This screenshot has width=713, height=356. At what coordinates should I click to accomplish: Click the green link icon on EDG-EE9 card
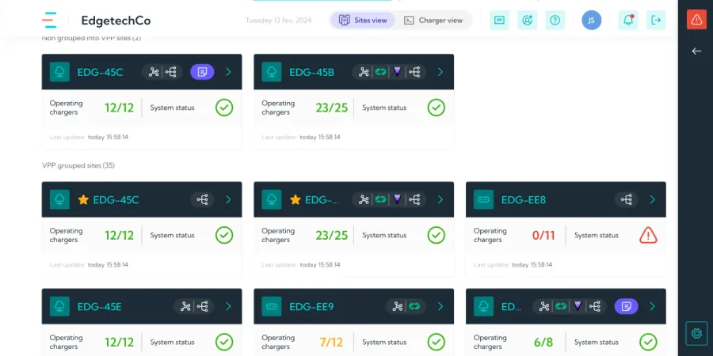pyautogui.click(x=414, y=306)
